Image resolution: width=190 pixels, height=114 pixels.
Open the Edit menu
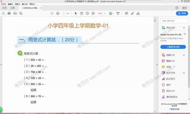tap(10, 4)
